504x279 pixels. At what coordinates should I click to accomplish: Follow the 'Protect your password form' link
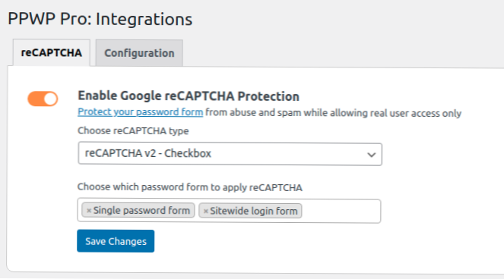coord(140,112)
